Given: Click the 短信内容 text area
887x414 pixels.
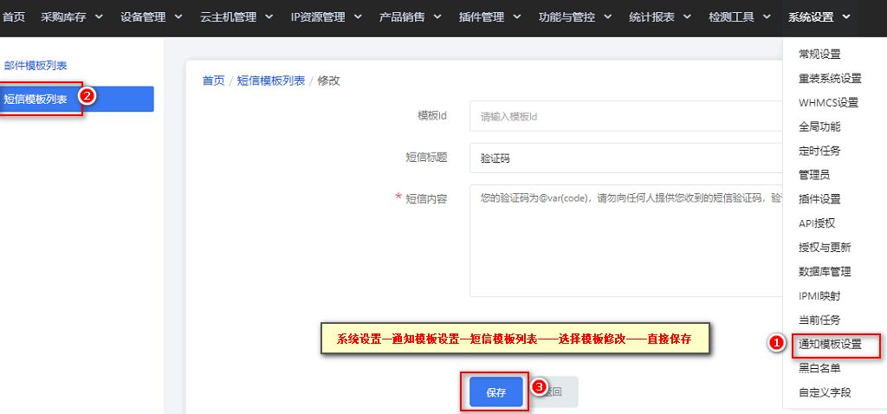Looking at the screenshot, I should tap(625, 241).
